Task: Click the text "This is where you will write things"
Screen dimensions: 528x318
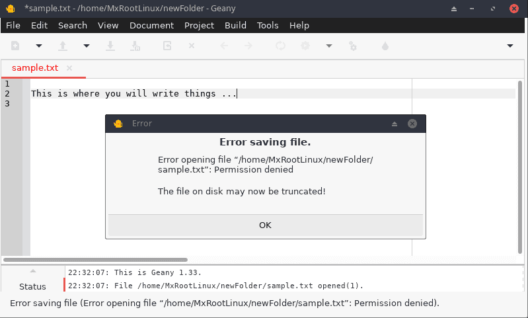Action: pyautogui.click(x=124, y=93)
